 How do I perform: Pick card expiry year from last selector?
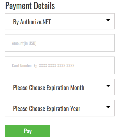point(60,108)
